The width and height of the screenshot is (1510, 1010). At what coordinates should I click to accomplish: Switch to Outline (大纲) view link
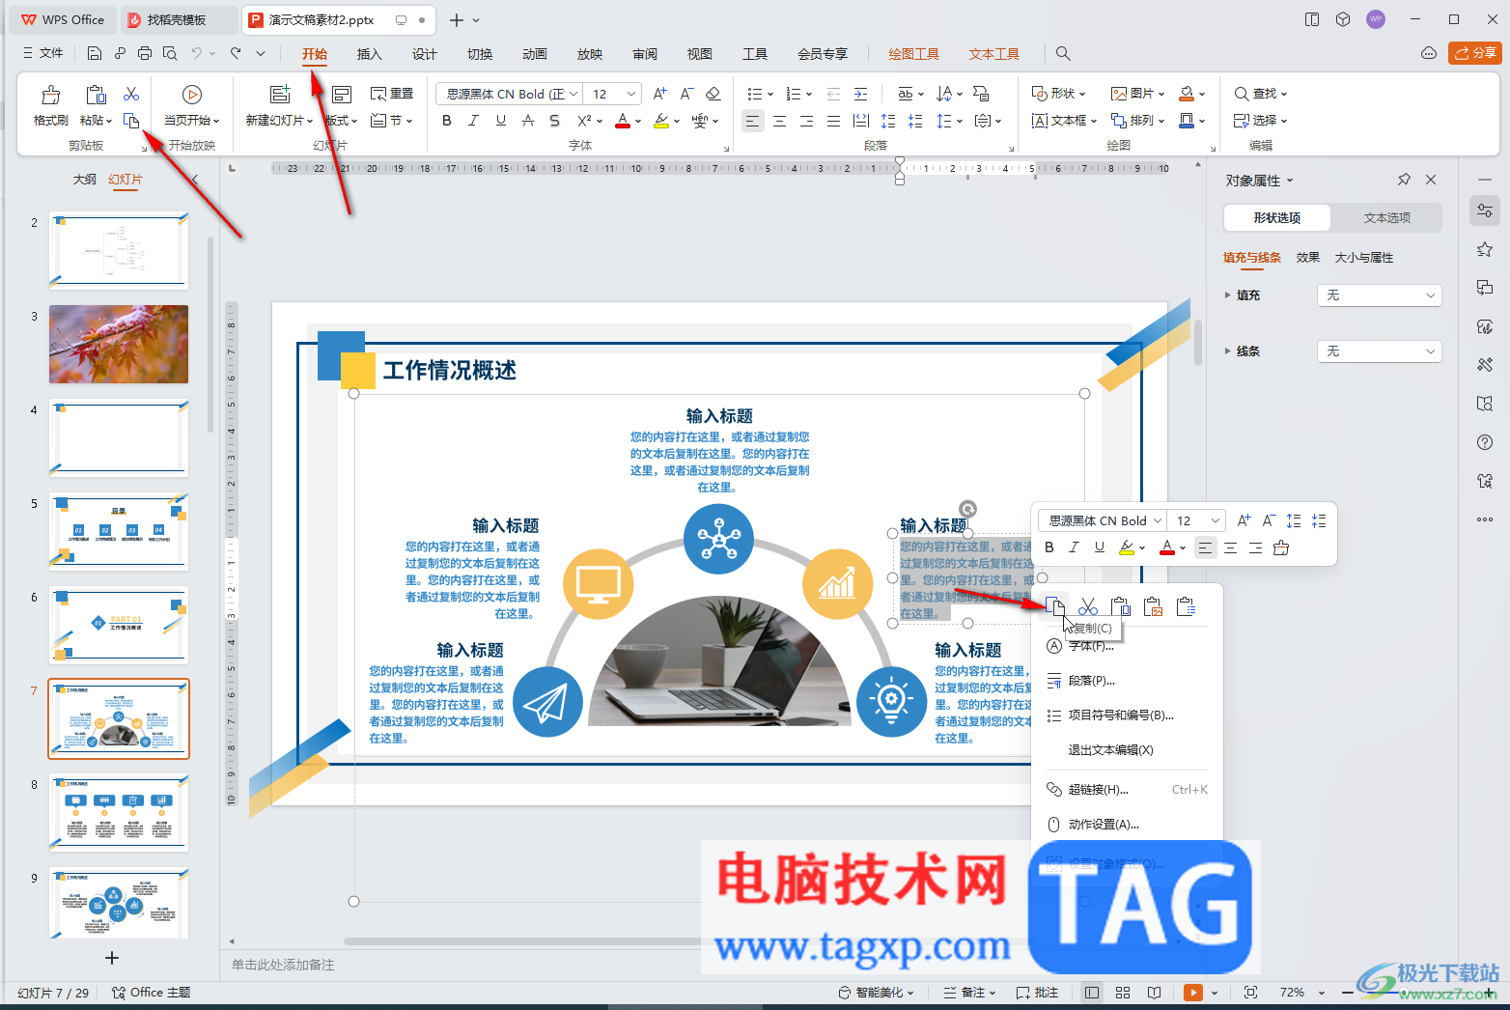[x=85, y=180]
